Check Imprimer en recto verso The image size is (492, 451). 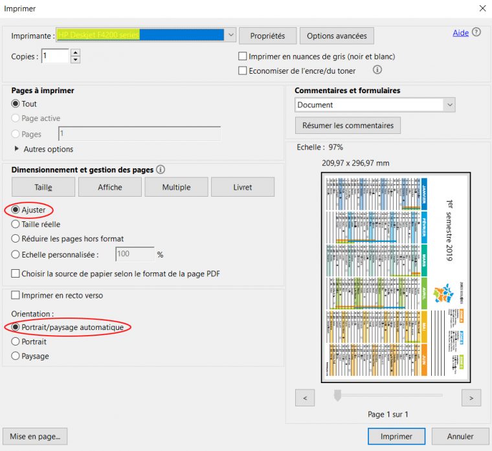click(16, 295)
